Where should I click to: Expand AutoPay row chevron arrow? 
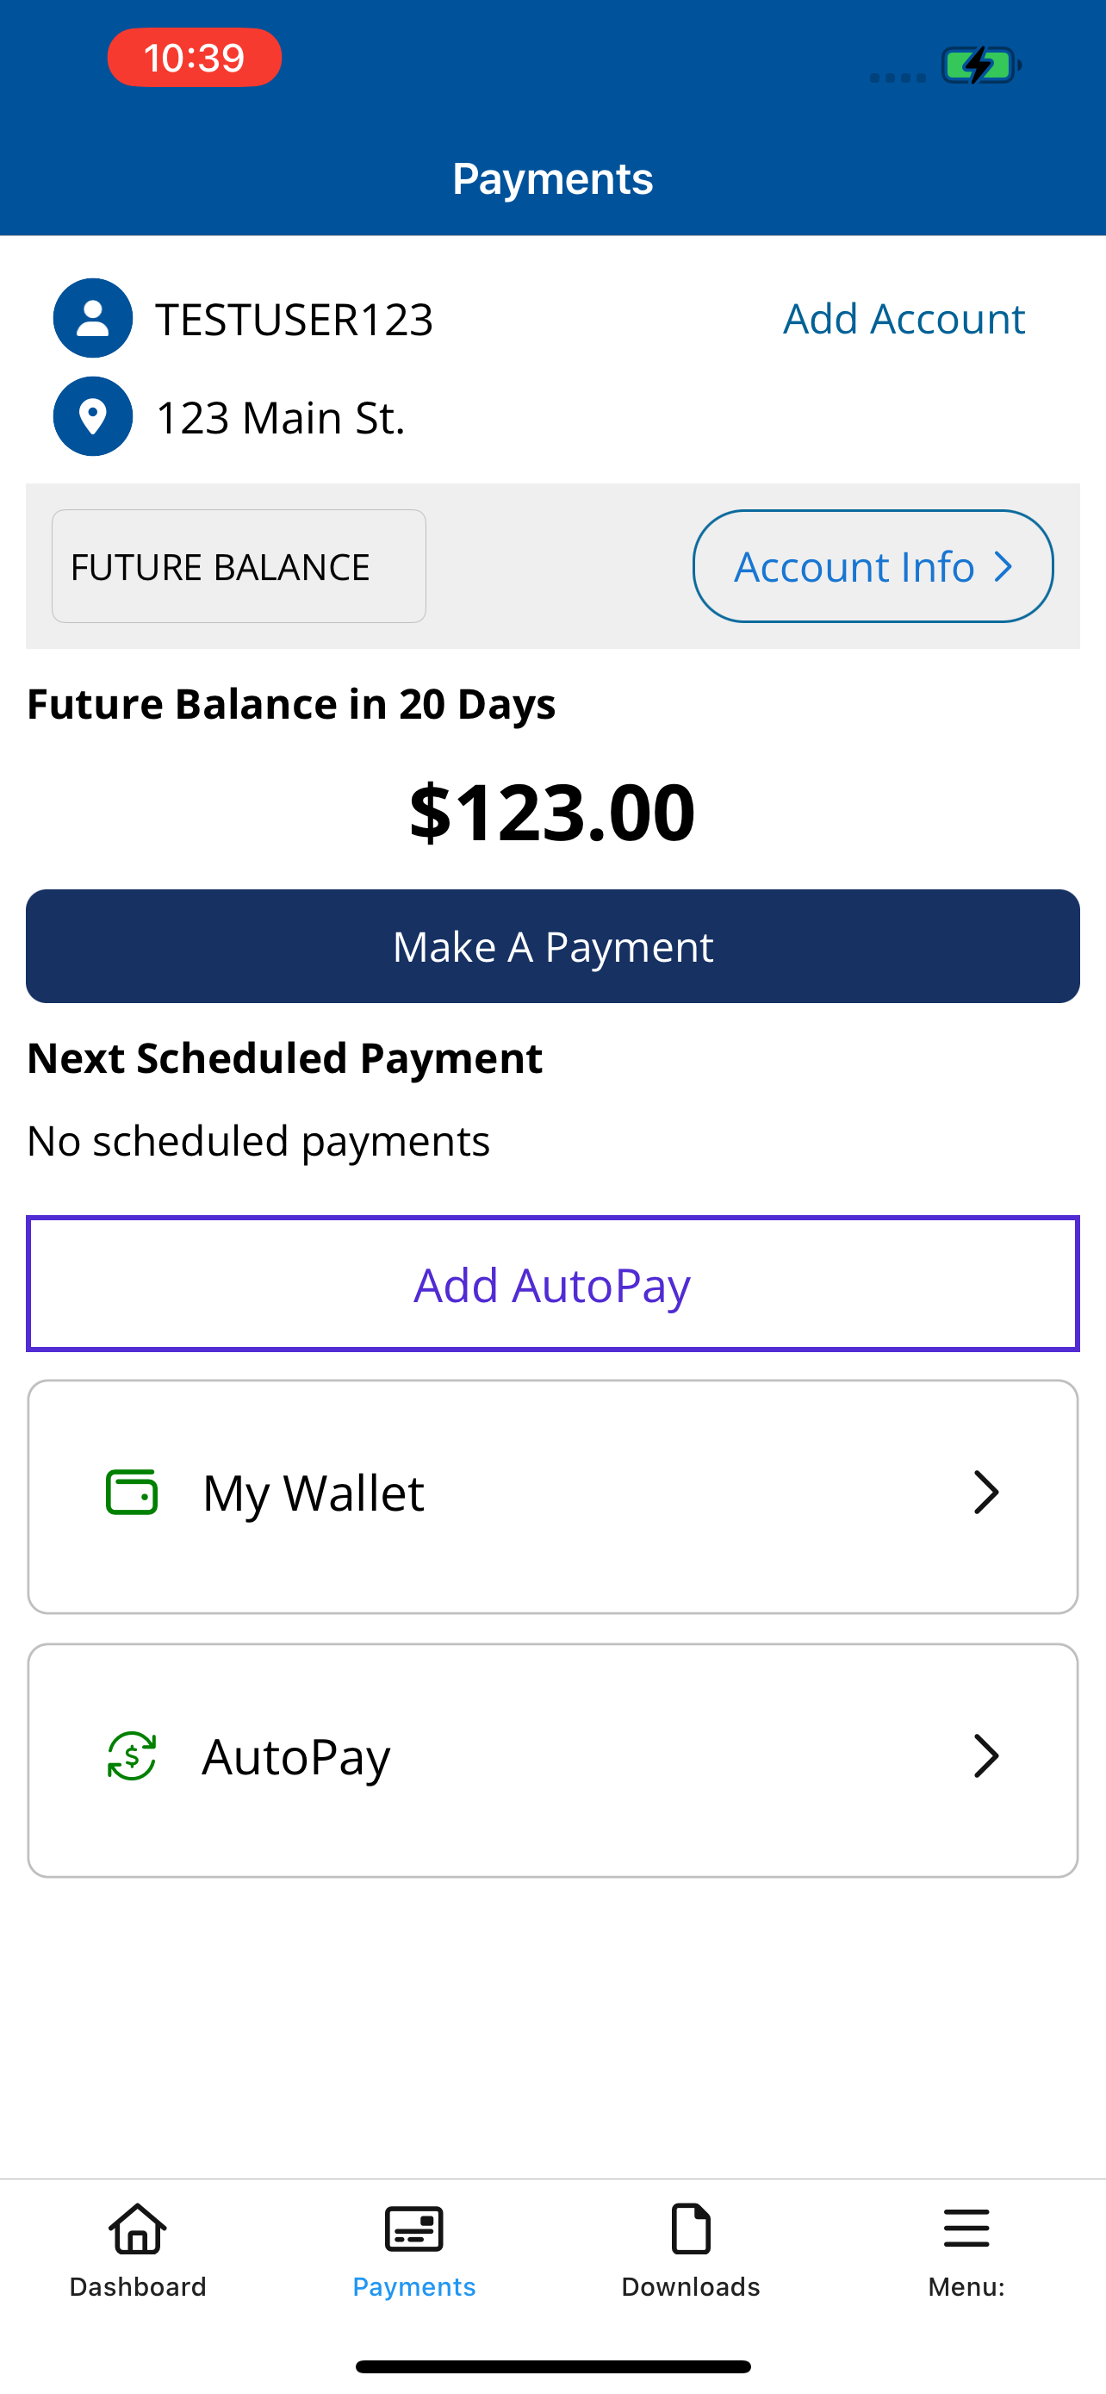[x=986, y=1755]
